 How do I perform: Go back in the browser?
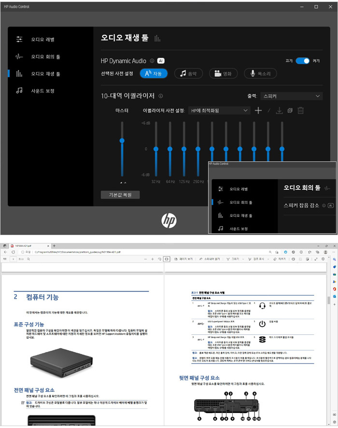[5, 252]
